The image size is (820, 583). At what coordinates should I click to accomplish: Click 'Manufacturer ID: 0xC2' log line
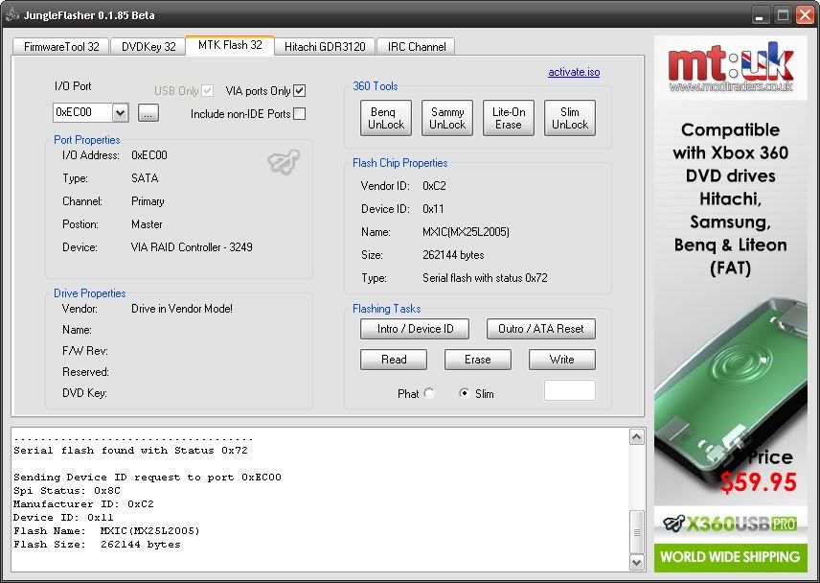point(83,504)
